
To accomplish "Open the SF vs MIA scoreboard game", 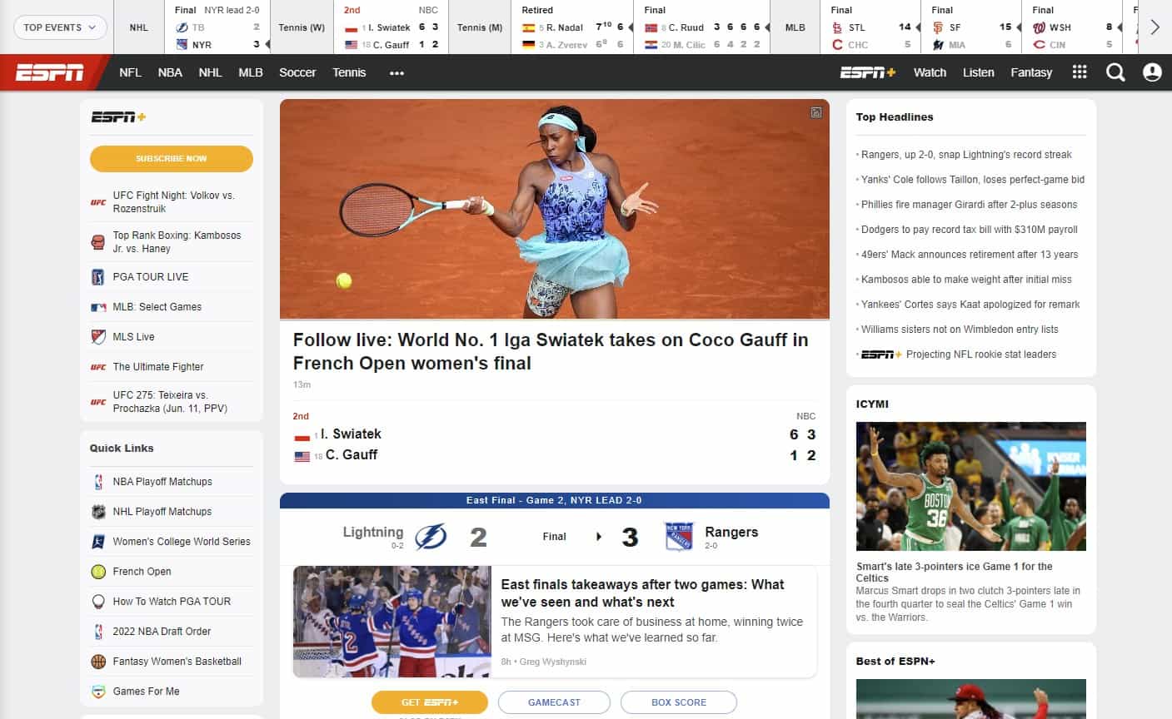I will pos(972,27).
